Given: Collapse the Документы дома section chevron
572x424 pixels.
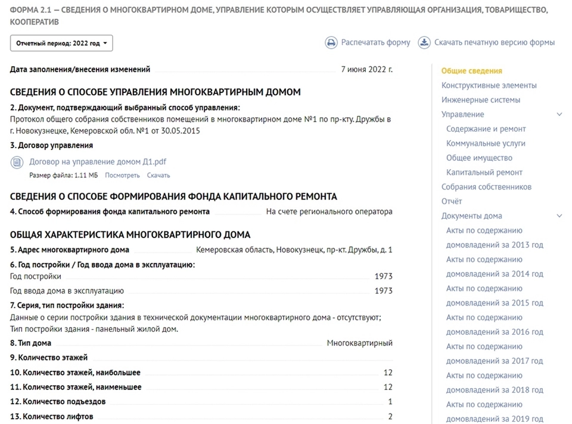Looking at the screenshot, I should point(559,216).
